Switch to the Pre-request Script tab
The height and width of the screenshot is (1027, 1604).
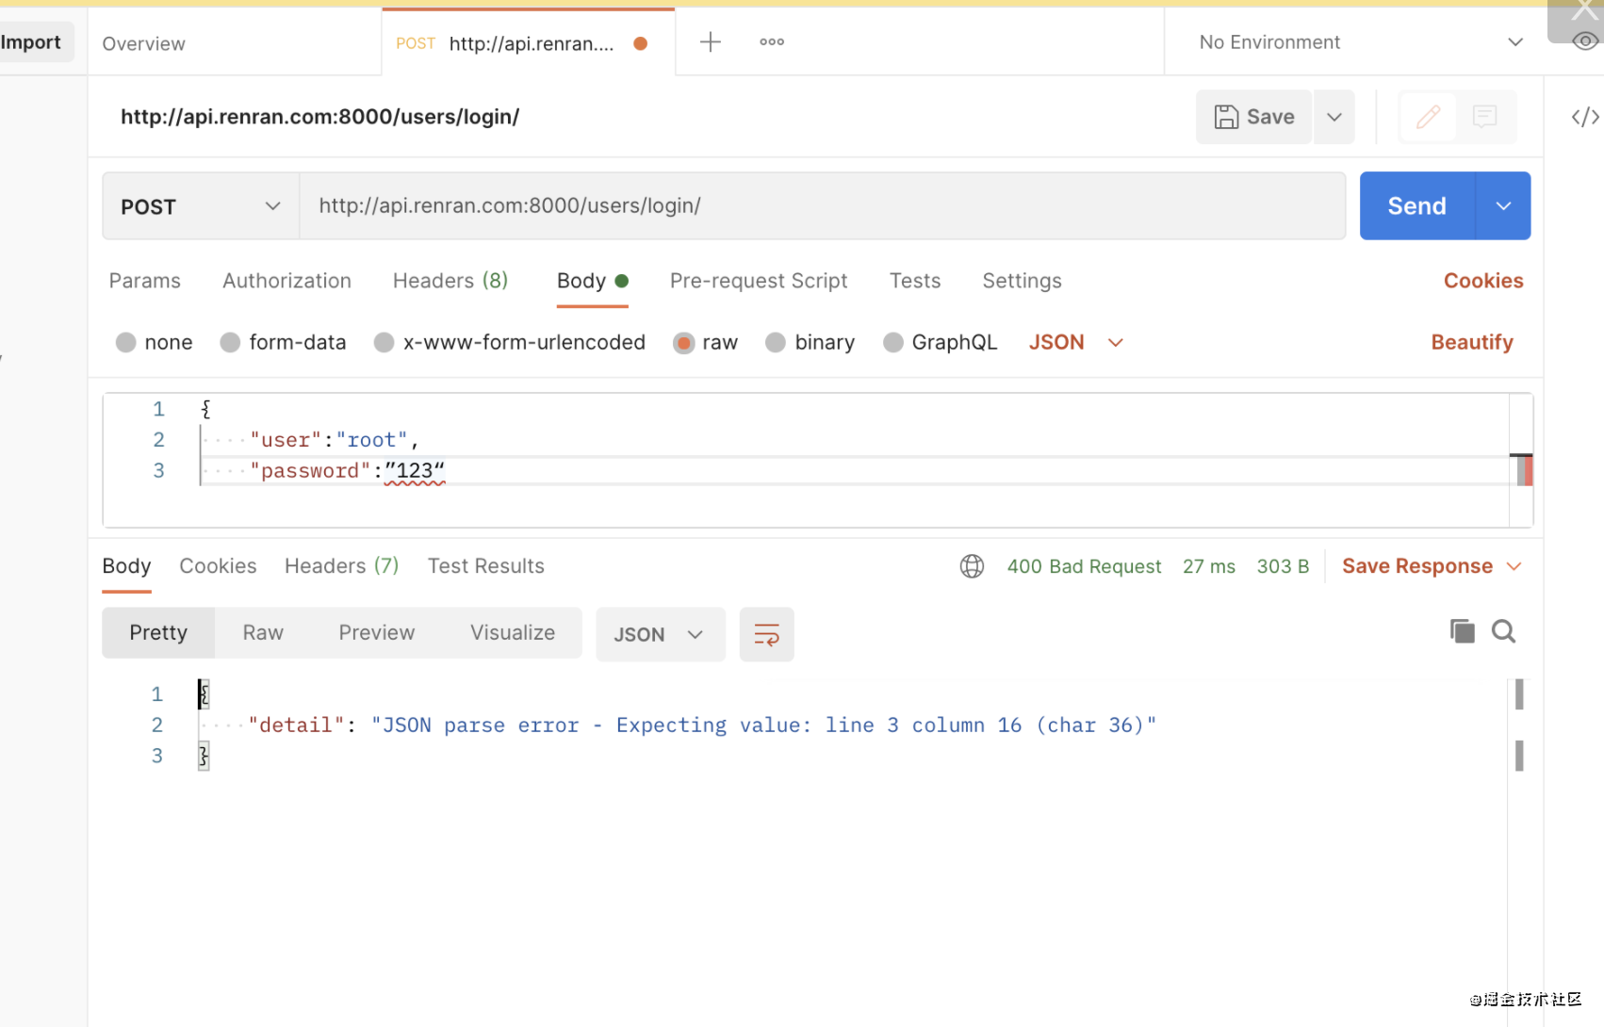758,281
